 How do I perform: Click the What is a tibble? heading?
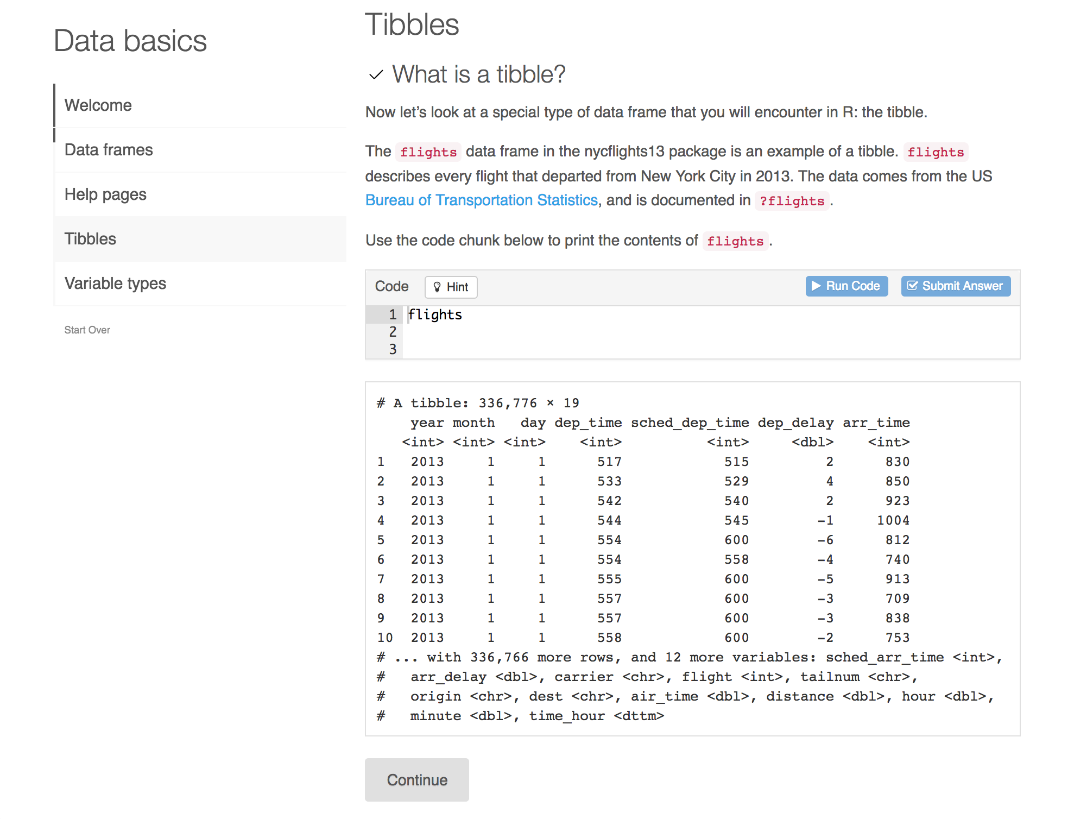[x=478, y=74]
